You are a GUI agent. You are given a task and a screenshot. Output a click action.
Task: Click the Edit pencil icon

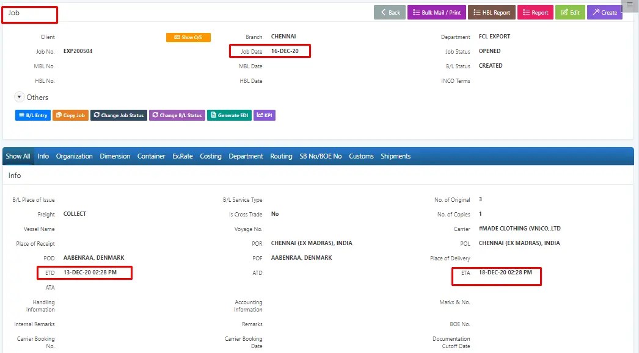(563, 12)
